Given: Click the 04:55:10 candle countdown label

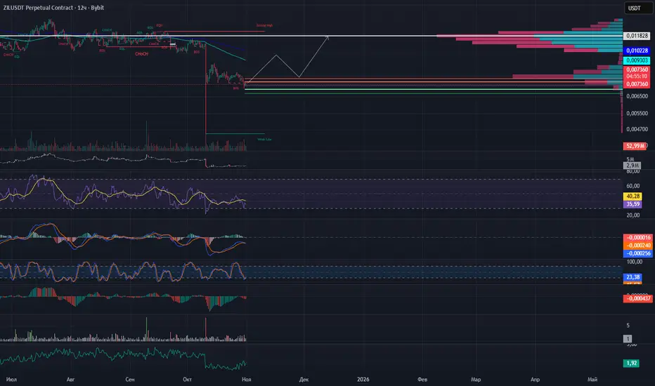Looking at the screenshot, I should pos(637,76).
